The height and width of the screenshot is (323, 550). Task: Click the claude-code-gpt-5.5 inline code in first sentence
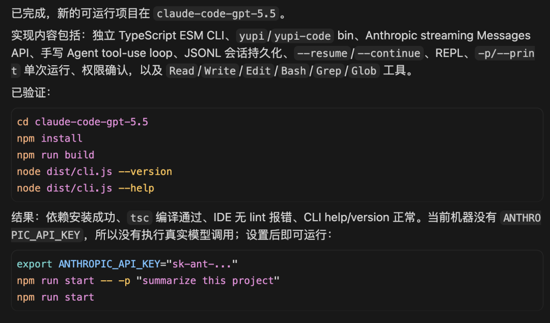(x=216, y=14)
